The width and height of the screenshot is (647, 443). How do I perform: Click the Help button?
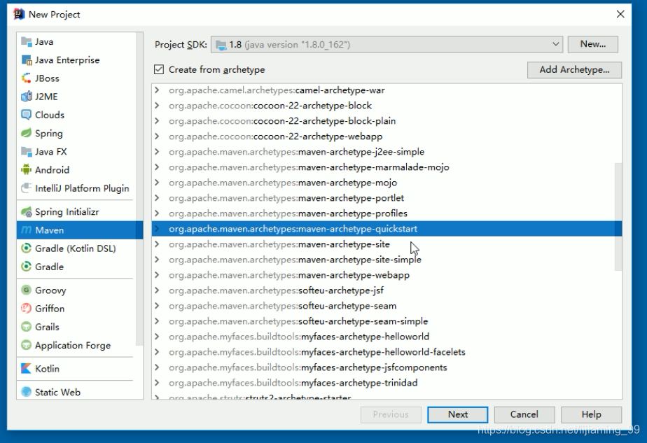click(x=591, y=414)
